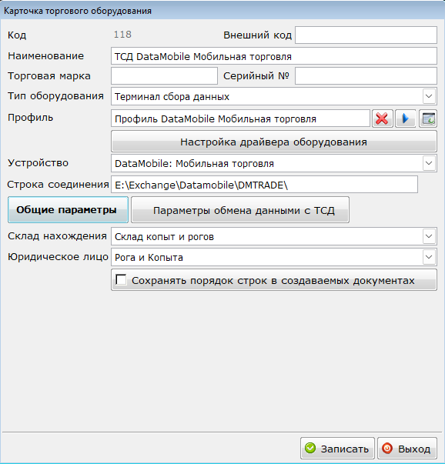Switch to 'Общие параметры' tab
445x464 pixels.
[x=68, y=210]
